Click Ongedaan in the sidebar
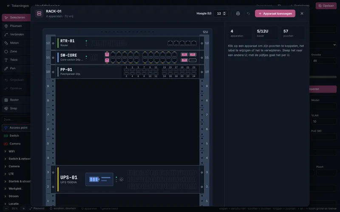 coord(17,80)
